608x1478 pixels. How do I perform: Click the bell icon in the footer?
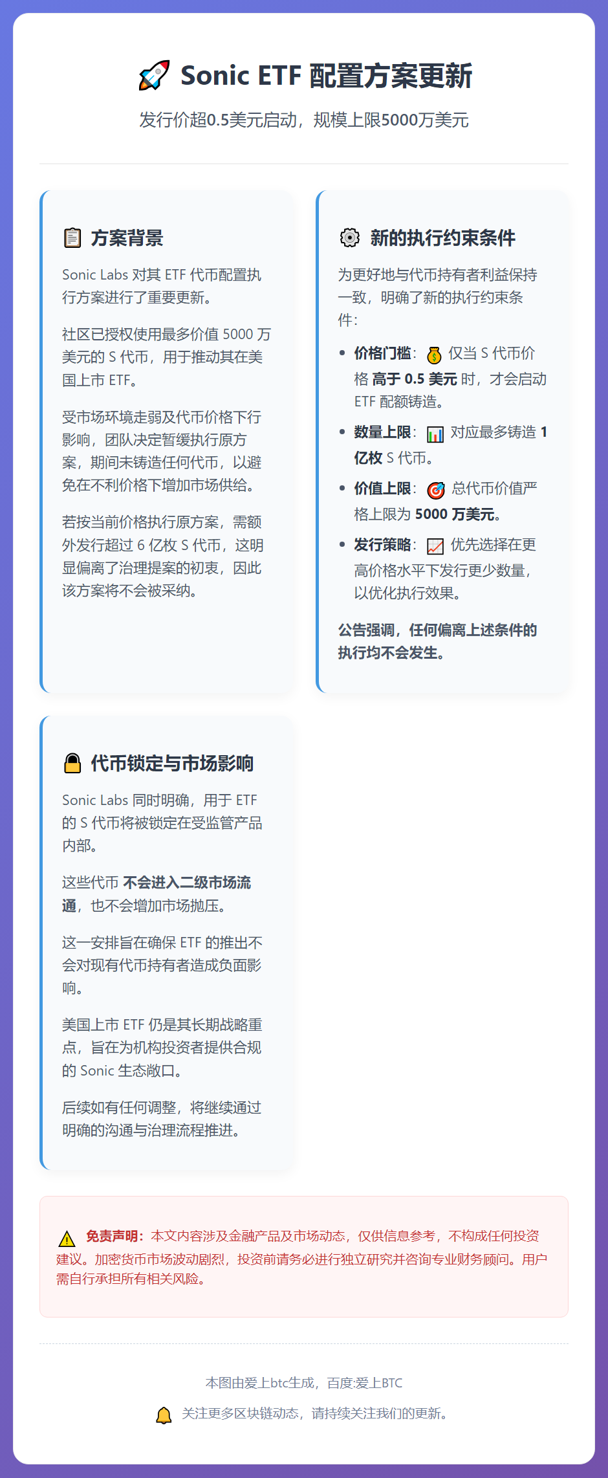coord(164,1415)
